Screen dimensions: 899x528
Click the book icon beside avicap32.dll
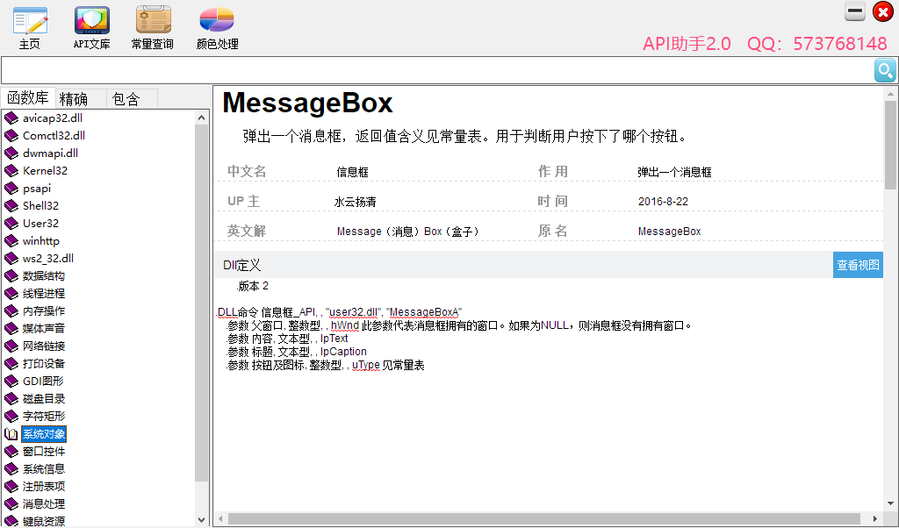(11, 118)
